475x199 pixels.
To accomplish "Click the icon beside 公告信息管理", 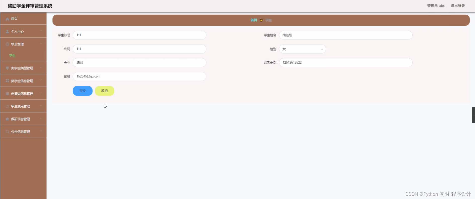I will (7, 132).
